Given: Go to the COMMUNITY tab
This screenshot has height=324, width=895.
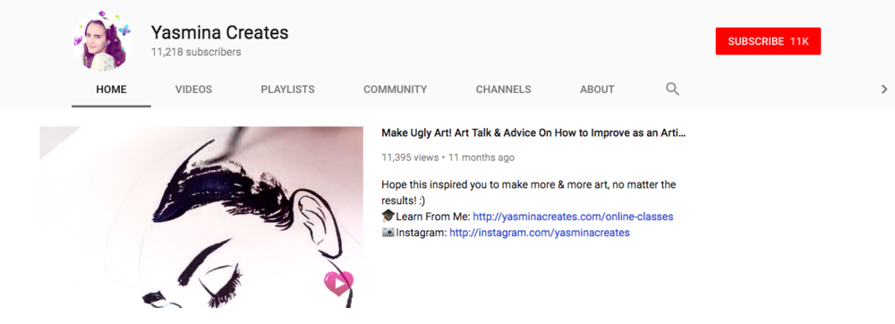Looking at the screenshot, I should (x=395, y=90).
